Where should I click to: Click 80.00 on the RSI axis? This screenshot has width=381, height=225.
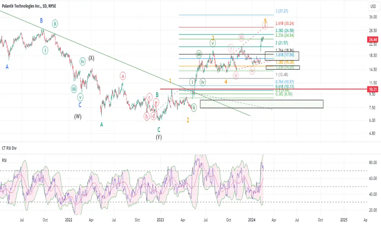click(373, 162)
